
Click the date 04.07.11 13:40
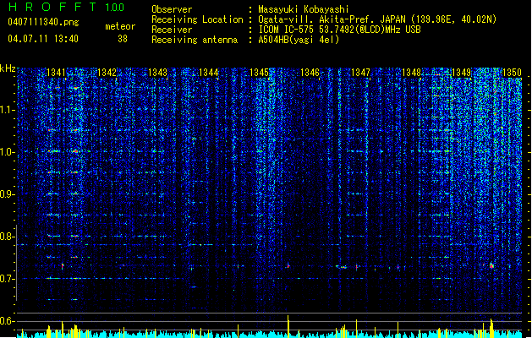coord(43,39)
